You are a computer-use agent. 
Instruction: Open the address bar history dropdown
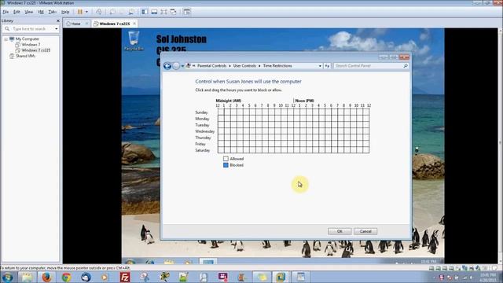tap(320, 66)
